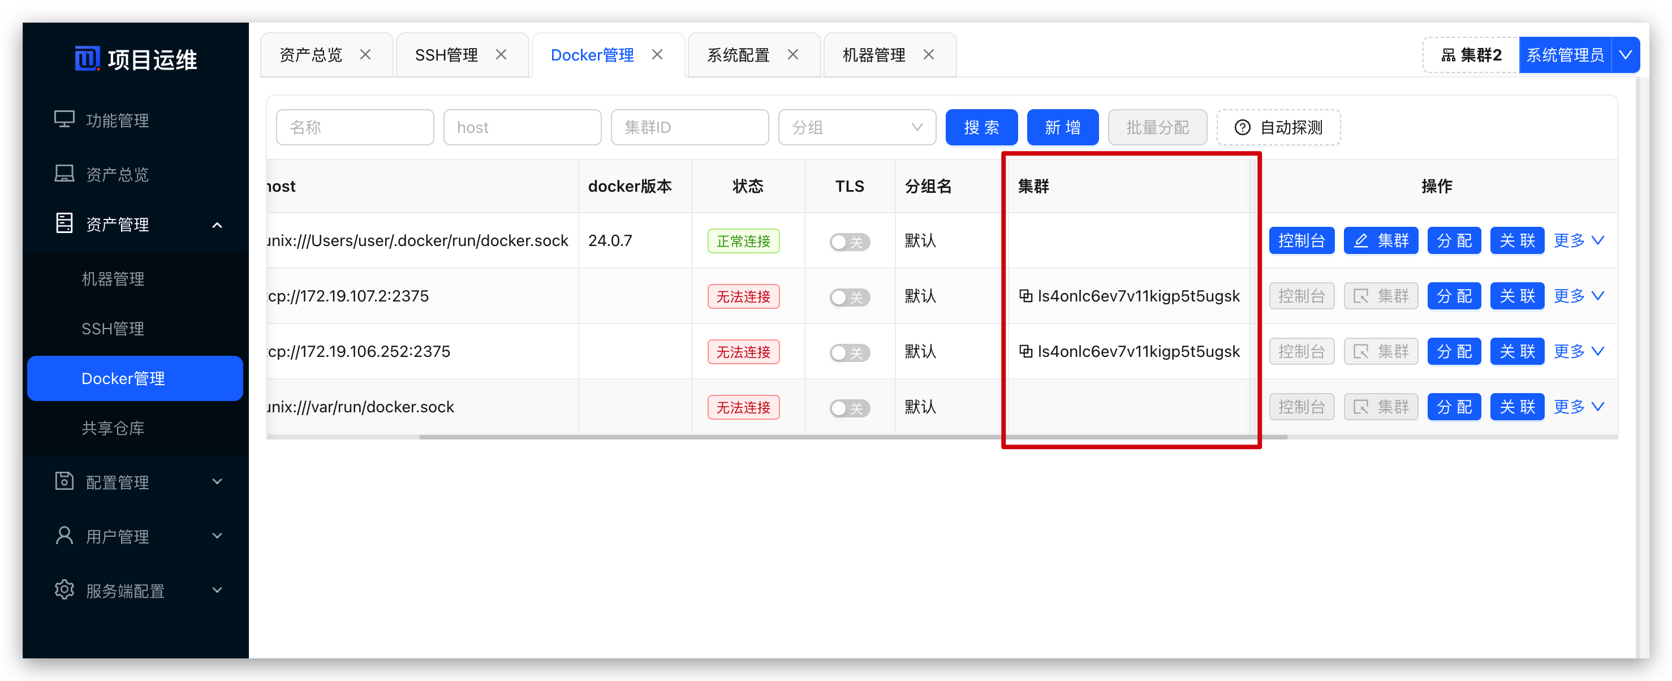Close the SSH管理 tab with its X
The image size is (1672, 681).
tap(501, 54)
